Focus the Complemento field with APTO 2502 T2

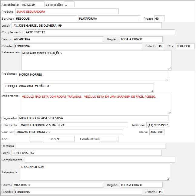tap(100, 32)
